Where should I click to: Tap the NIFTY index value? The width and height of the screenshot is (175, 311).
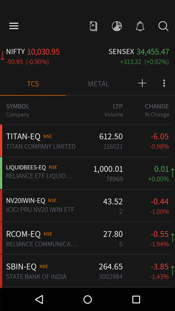click(x=43, y=52)
